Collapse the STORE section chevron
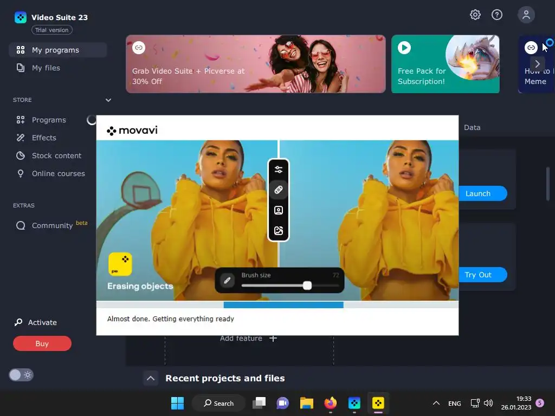The image size is (555, 416). pyautogui.click(x=108, y=100)
